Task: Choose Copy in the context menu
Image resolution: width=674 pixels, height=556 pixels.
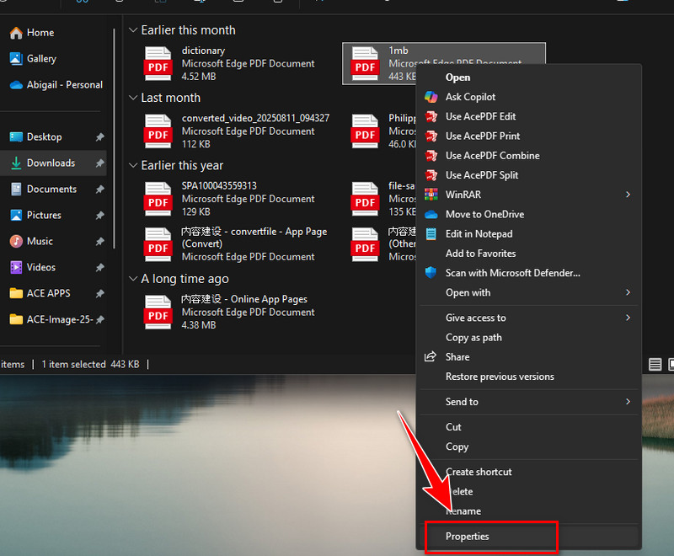Action: (x=529, y=446)
